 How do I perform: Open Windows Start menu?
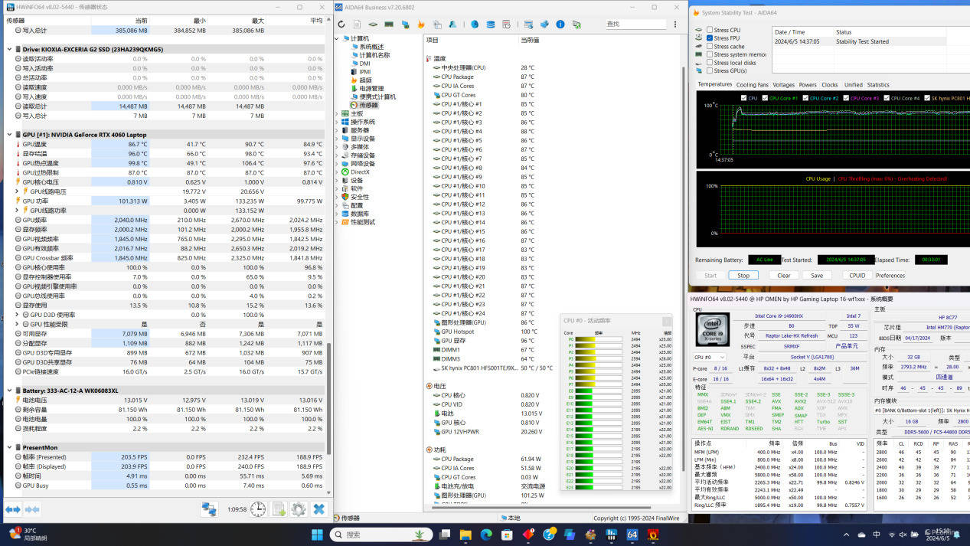pyautogui.click(x=317, y=535)
